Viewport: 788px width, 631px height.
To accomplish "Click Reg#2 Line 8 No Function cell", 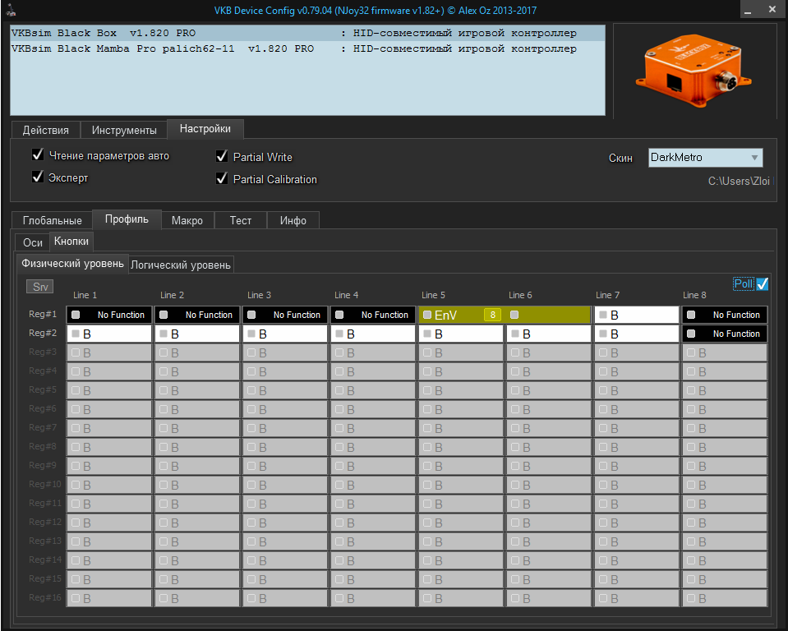I will point(725,334).
